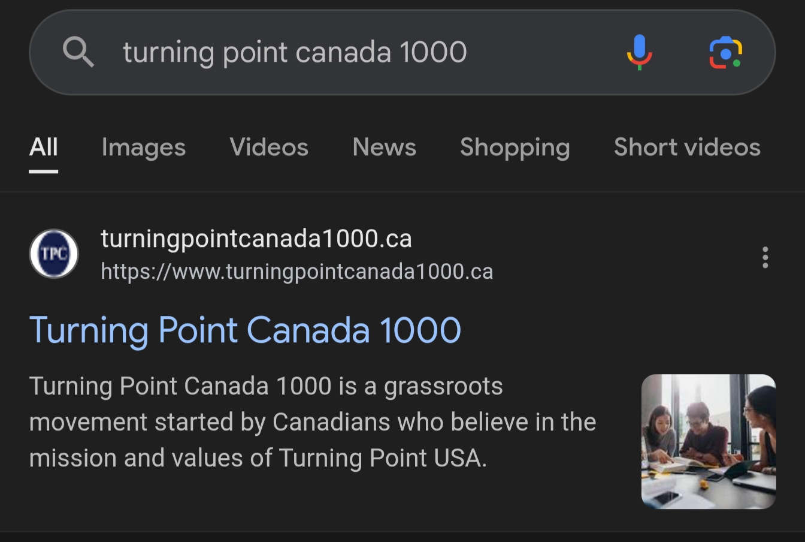Open the Turning Point Canada 1000 title link

click(x=245, y=330)
